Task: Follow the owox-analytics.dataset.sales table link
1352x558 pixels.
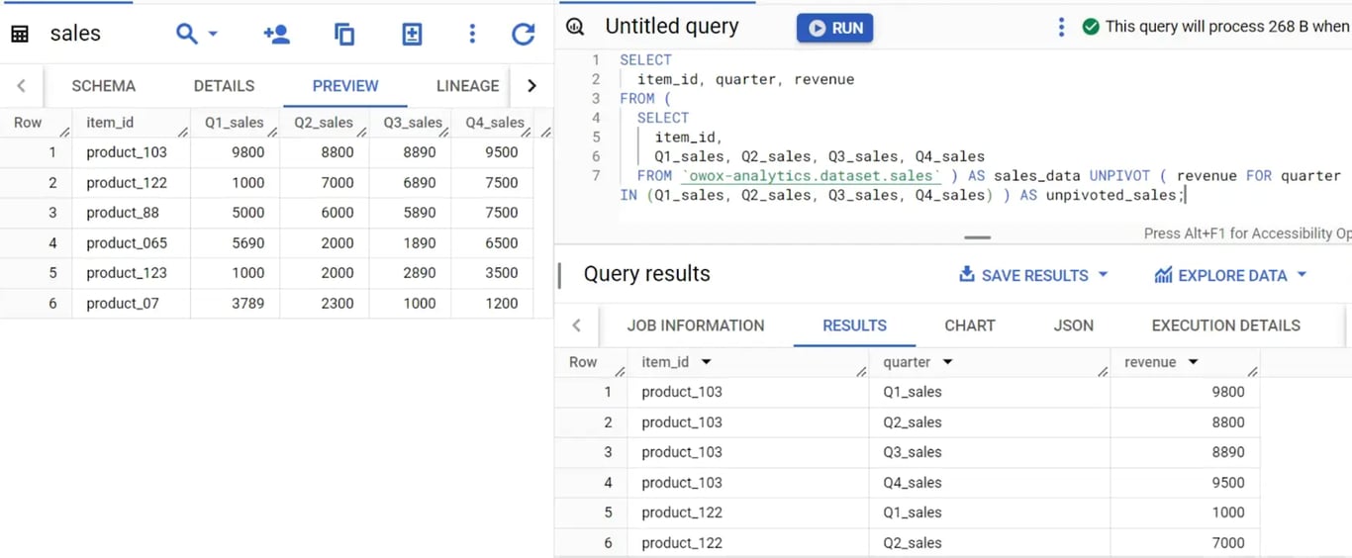Action: tap(812, 175)
